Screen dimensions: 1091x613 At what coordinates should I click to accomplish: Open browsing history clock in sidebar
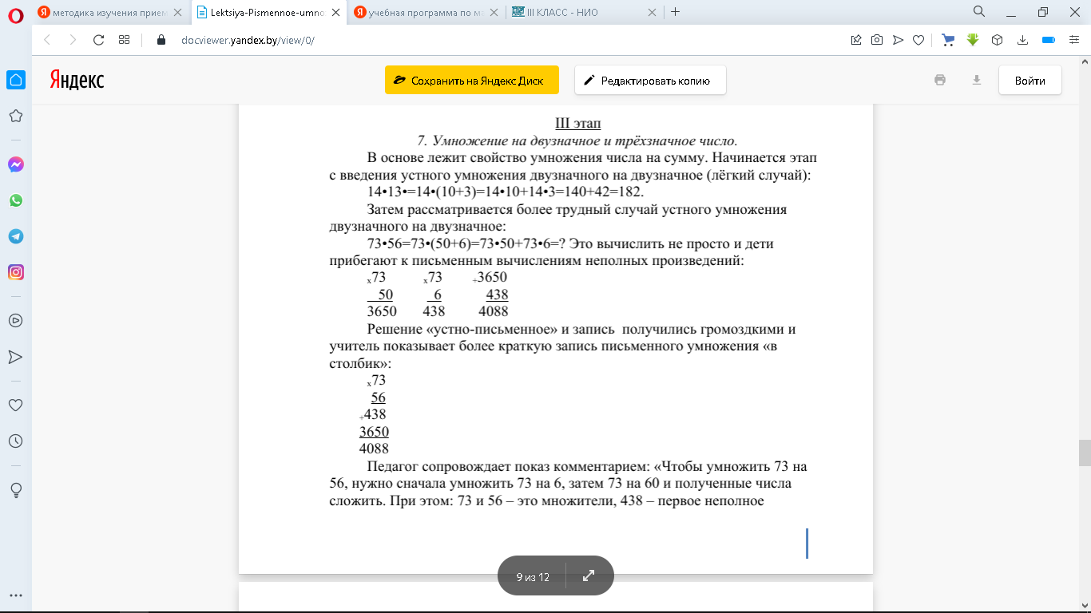[x=15, y=441]
